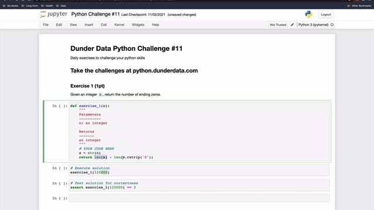Click the return statement line in code
Image resolution: width=374 pixels, height=210 pixels.
point(116,157)
